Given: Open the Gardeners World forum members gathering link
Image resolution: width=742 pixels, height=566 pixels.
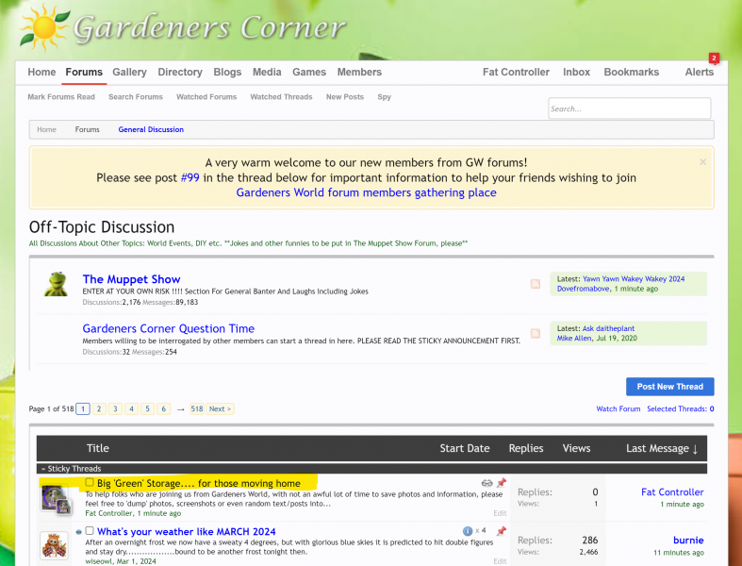Looking at the screenshot, I should [x=366, y=192].
